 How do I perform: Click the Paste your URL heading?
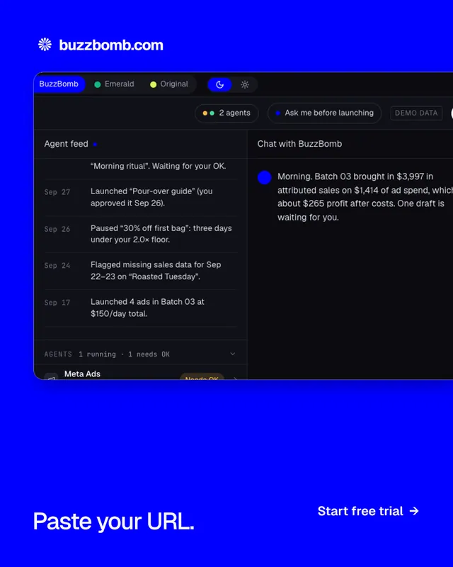[113, 521]
